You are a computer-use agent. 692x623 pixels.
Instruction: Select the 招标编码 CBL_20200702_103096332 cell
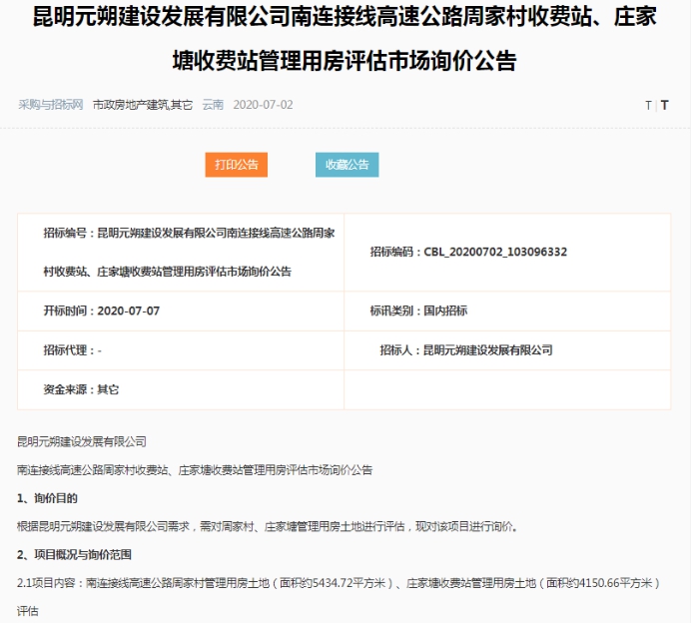pos(467,252)
